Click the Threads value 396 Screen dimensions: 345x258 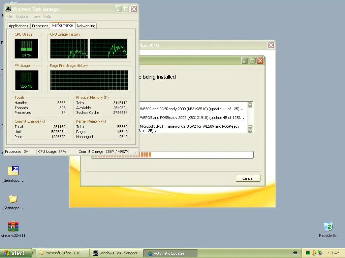click(x=62, y=108)
